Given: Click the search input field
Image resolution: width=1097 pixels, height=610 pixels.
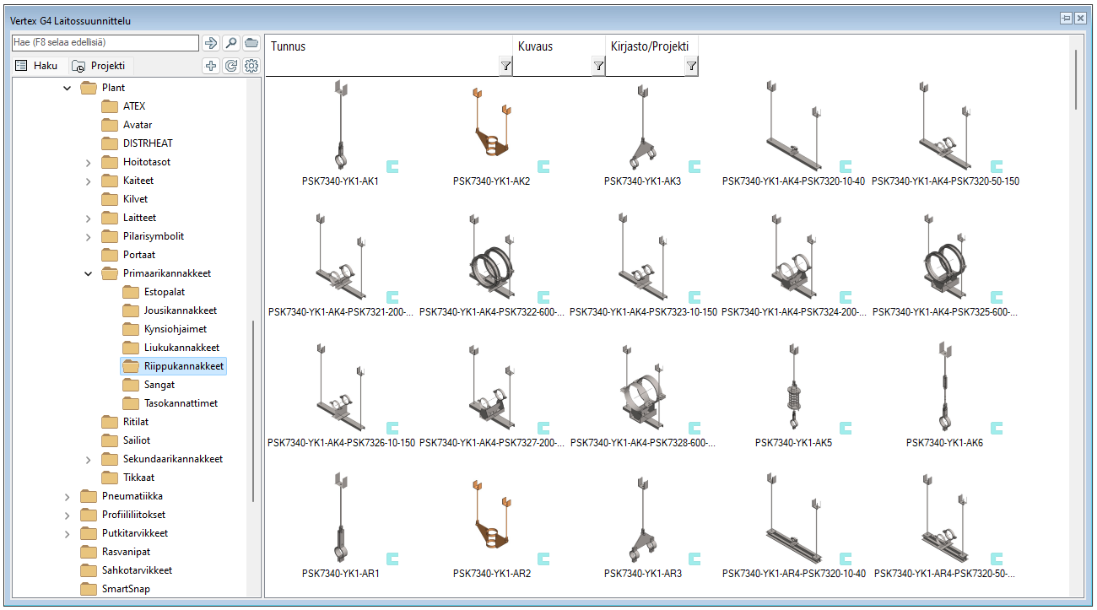Looking at the screenshot, I should (x=105, y=43).
